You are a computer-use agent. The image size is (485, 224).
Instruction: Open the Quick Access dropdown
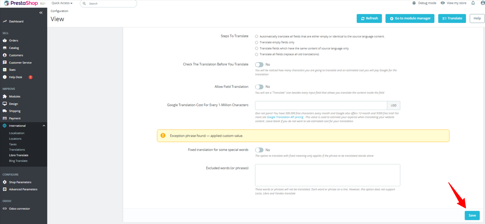tap(62, 3)
